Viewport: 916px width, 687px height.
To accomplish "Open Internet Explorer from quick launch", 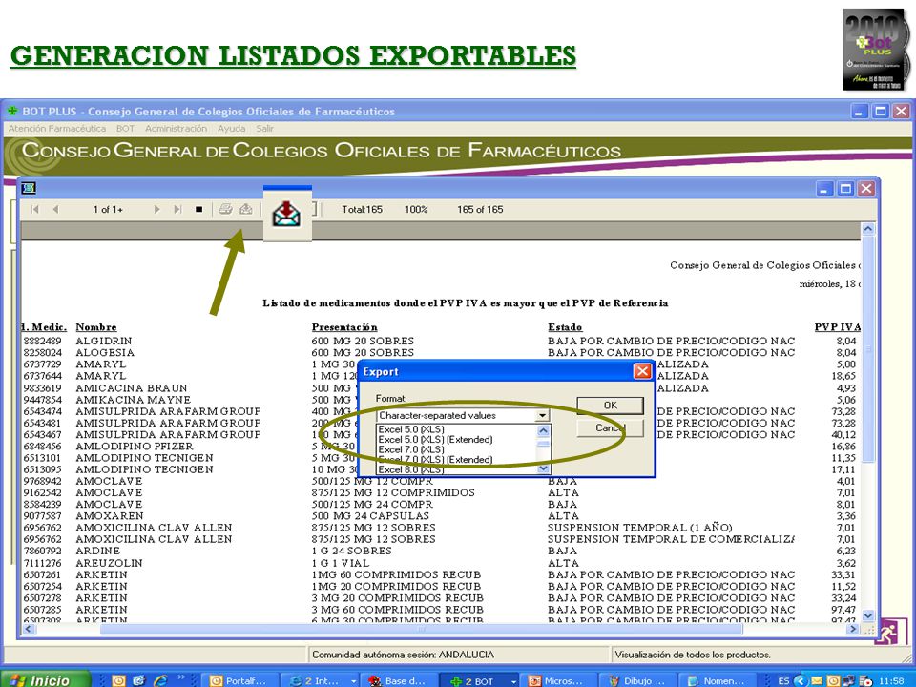I will 160,680.
